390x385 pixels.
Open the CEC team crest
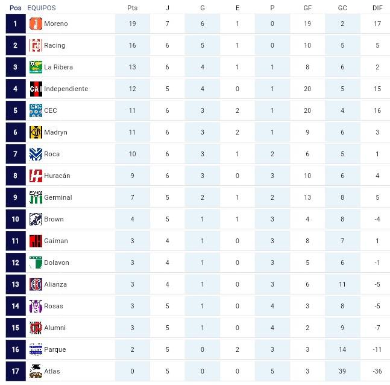click(36, 110)
